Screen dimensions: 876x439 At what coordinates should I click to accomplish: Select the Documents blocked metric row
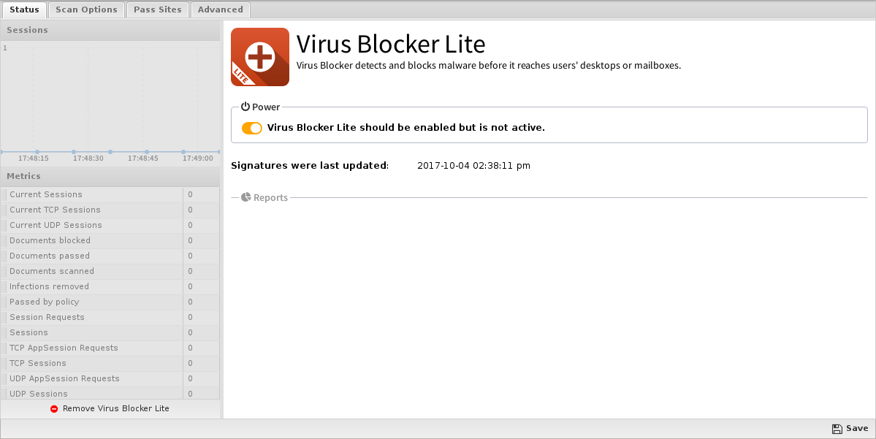coord(110,241)
